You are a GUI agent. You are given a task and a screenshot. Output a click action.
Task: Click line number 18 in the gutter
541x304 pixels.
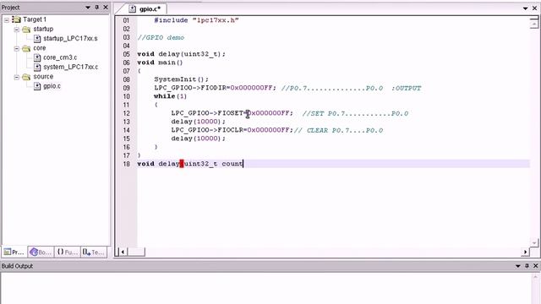pyautogui.click(x=126, y=164)
